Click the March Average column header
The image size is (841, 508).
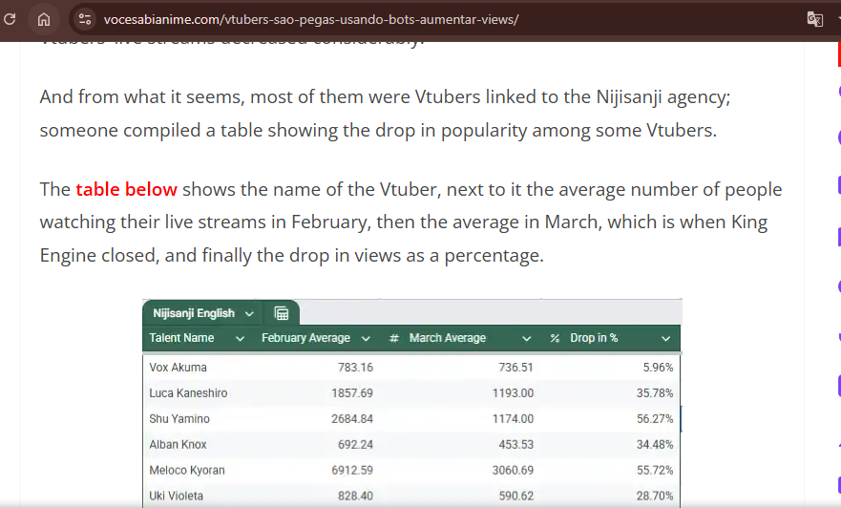click(448, 338)
